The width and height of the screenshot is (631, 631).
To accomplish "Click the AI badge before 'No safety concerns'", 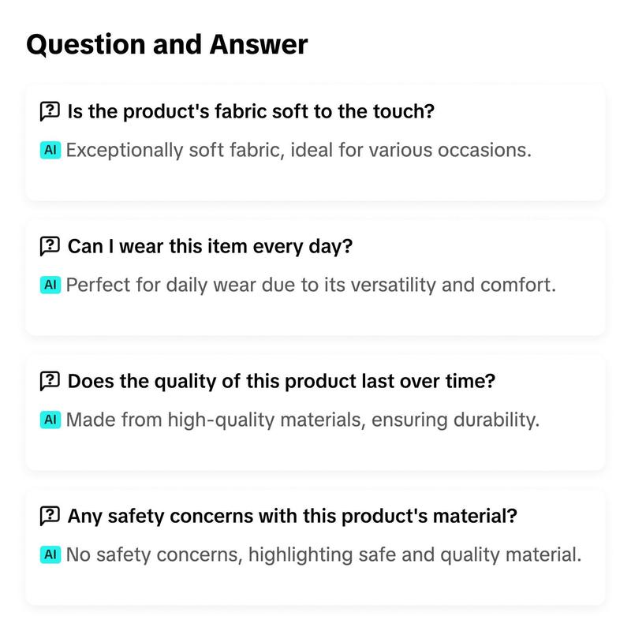I will (50, 554).
